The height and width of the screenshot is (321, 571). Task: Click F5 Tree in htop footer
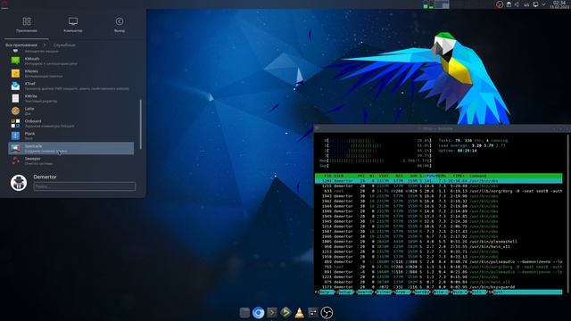(402, 292)
